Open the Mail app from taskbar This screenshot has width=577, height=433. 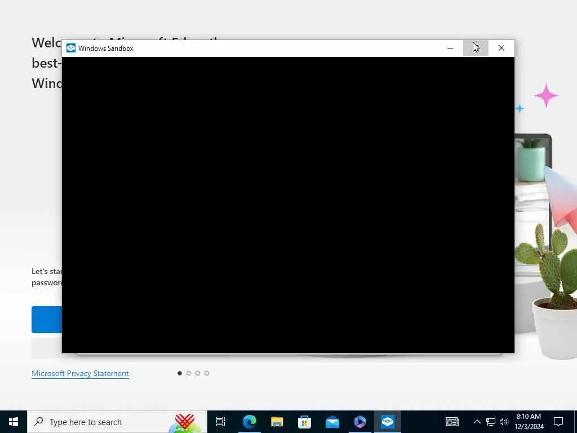click(x=332, y=422)
